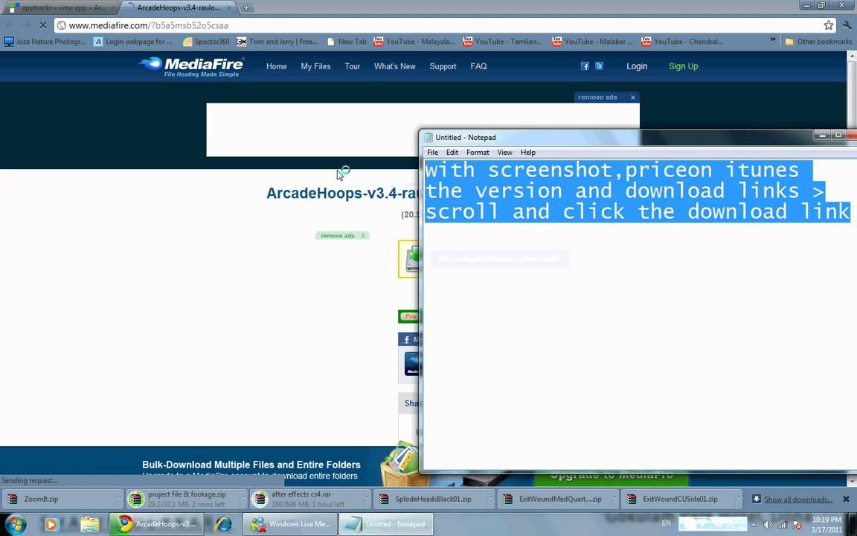The width and height of the screenshot is (857, 536).
Task: Open YouTube - Tamil bookmark
Action: coord(502,42)
